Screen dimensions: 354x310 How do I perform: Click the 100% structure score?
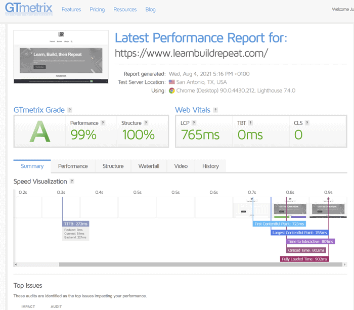click(139, 135)
